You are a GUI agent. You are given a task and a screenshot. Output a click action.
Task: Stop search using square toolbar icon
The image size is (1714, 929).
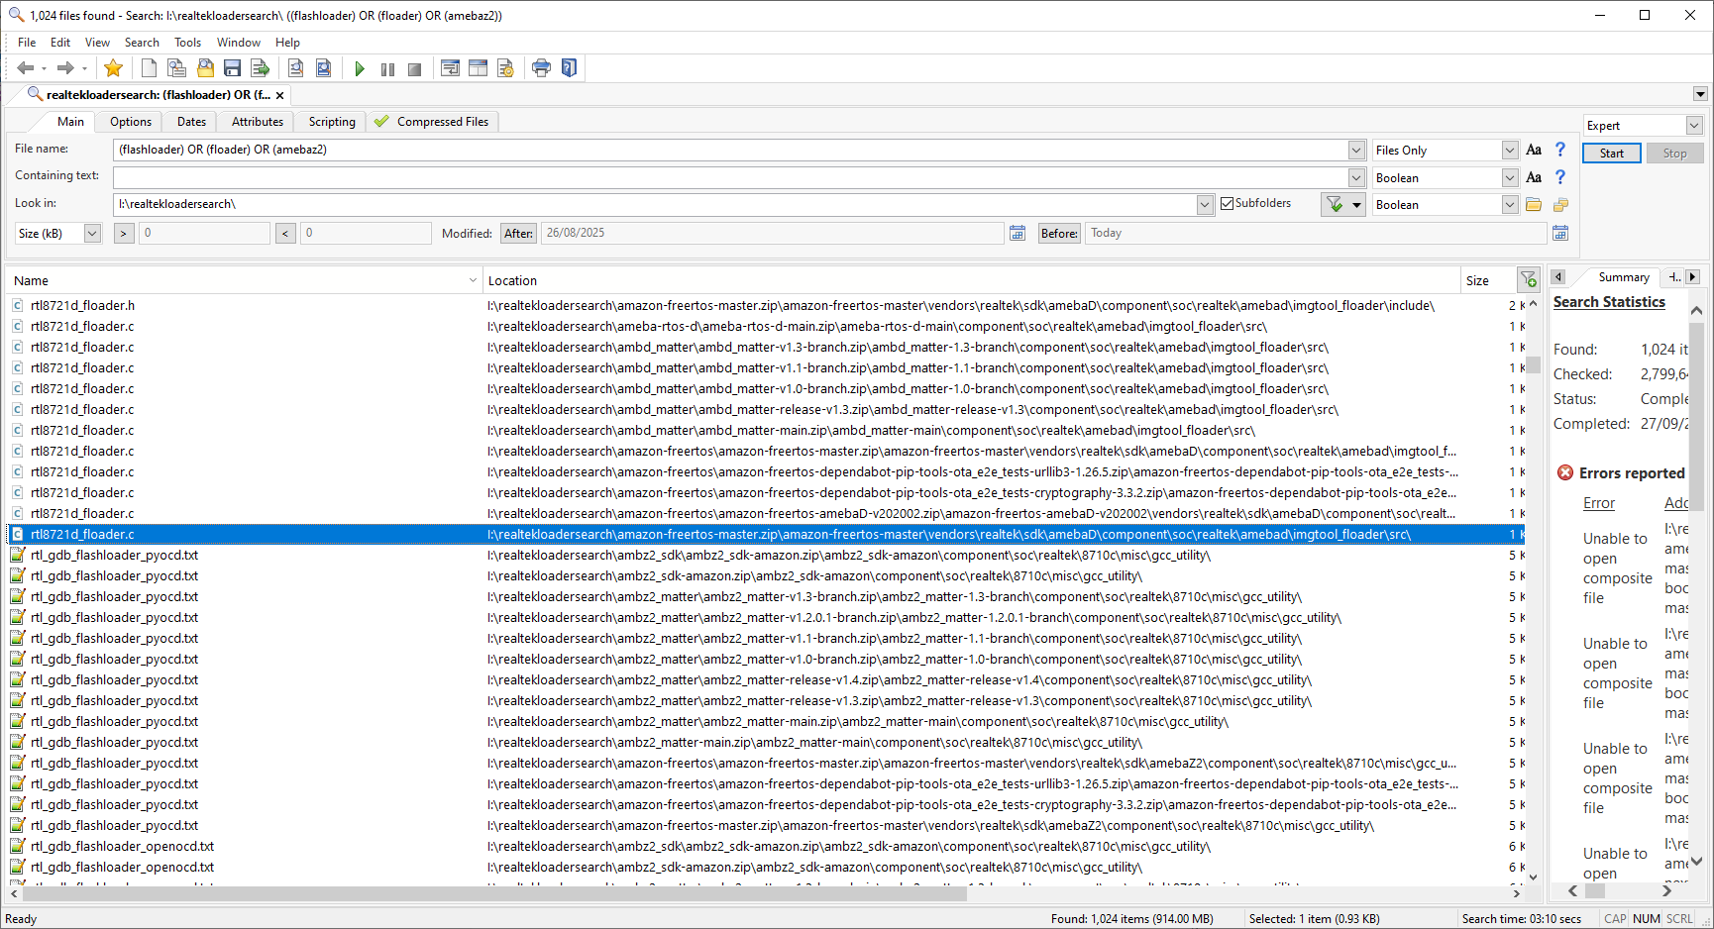415,68
